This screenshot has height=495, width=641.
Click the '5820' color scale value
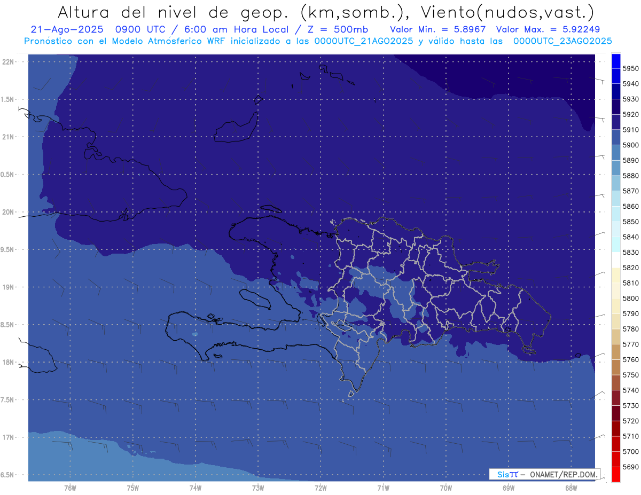click(631, 268)
